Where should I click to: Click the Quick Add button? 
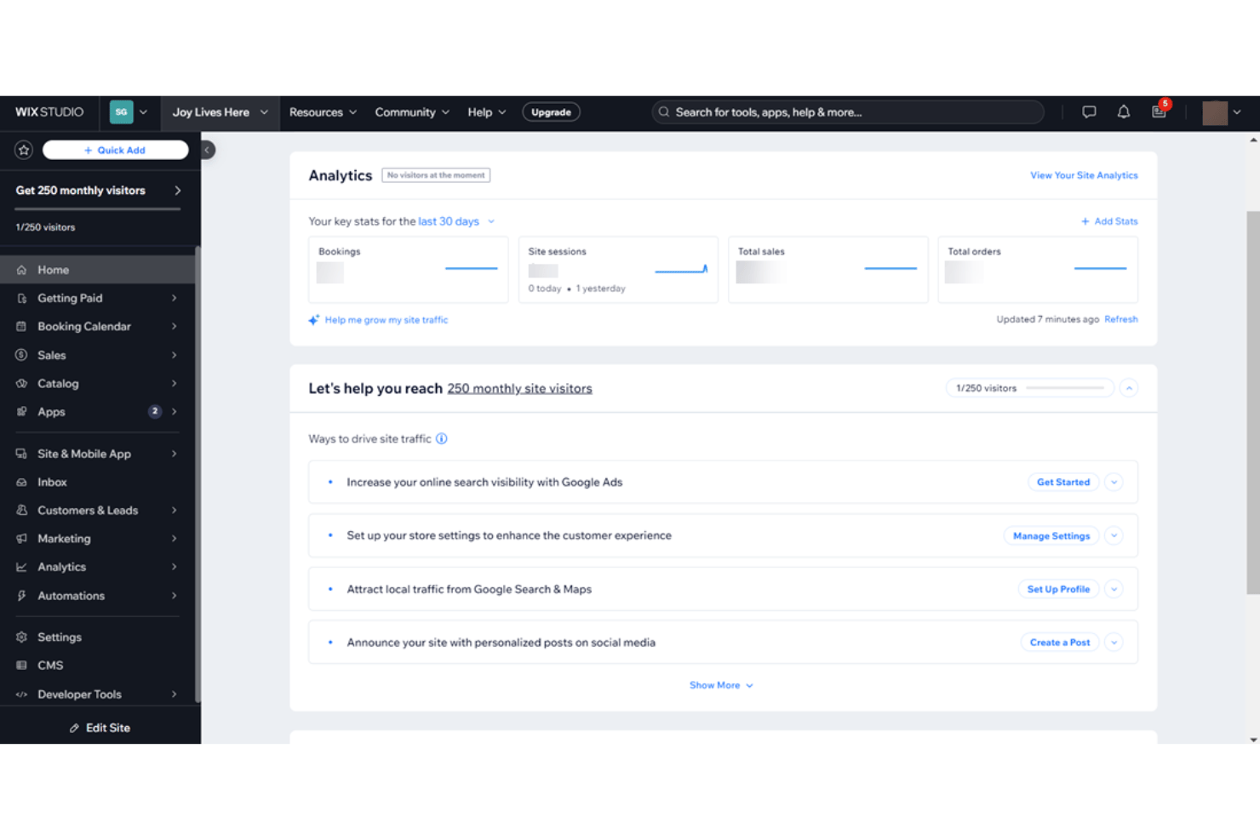tap(115, 150)
